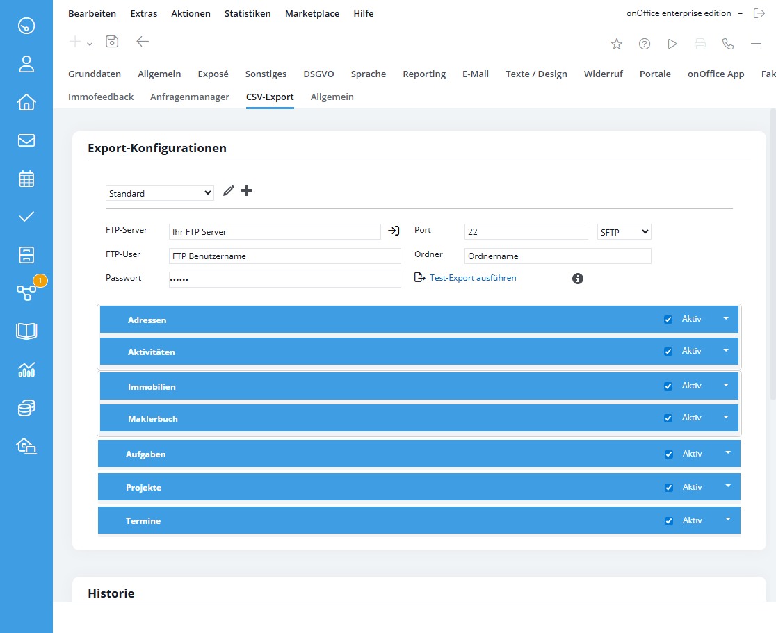Uncheck Aktiv checkbox for Adressen
Image resolution: width=776 pixels, height=633 pixels.
click(x=668, y=320)
